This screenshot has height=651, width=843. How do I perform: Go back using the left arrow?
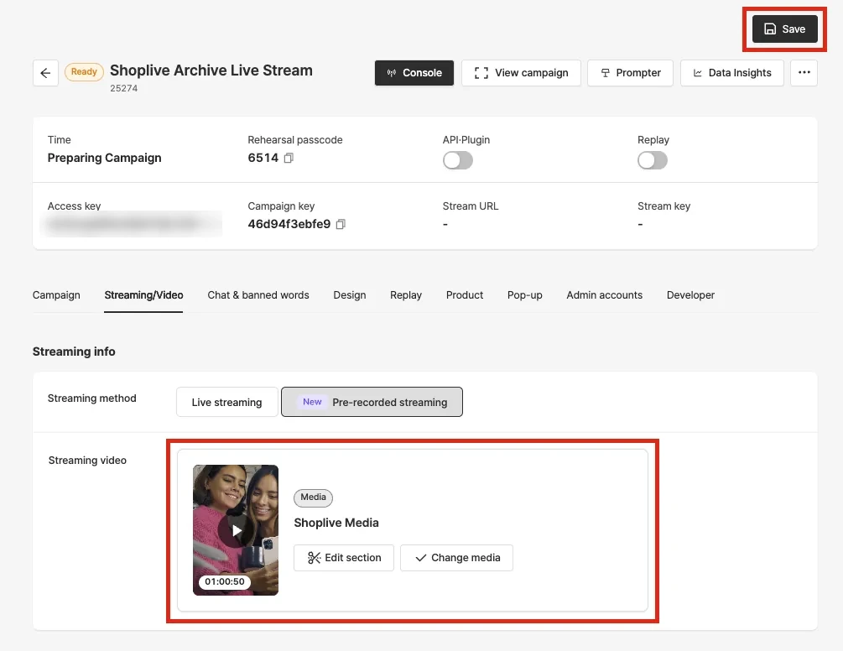click(x=45, y=73)
